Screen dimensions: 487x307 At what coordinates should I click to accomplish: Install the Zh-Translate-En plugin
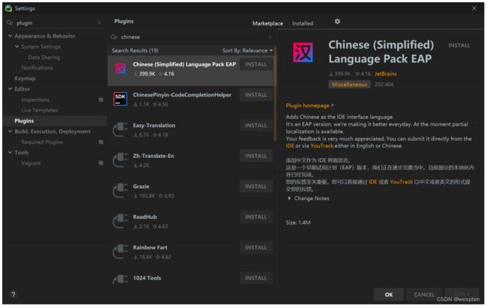tap(256, 156)
